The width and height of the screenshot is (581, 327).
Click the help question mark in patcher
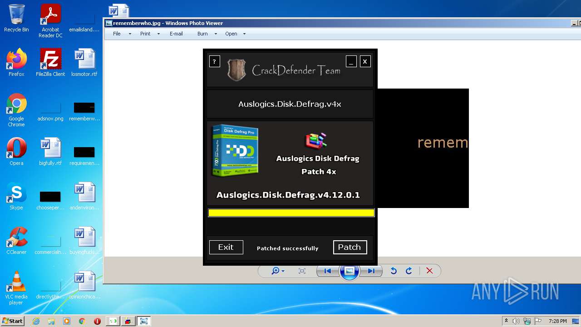pyautogui.click(x=215, y=61)
